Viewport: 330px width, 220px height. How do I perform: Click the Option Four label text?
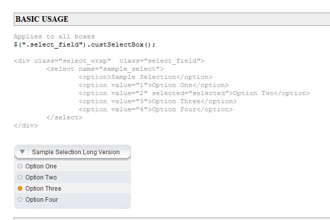coord(42,200)
